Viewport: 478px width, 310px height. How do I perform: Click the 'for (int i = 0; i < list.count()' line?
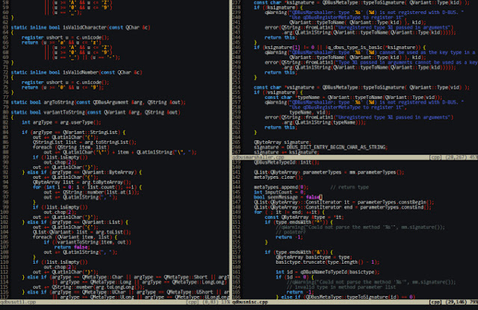[87, 187]
